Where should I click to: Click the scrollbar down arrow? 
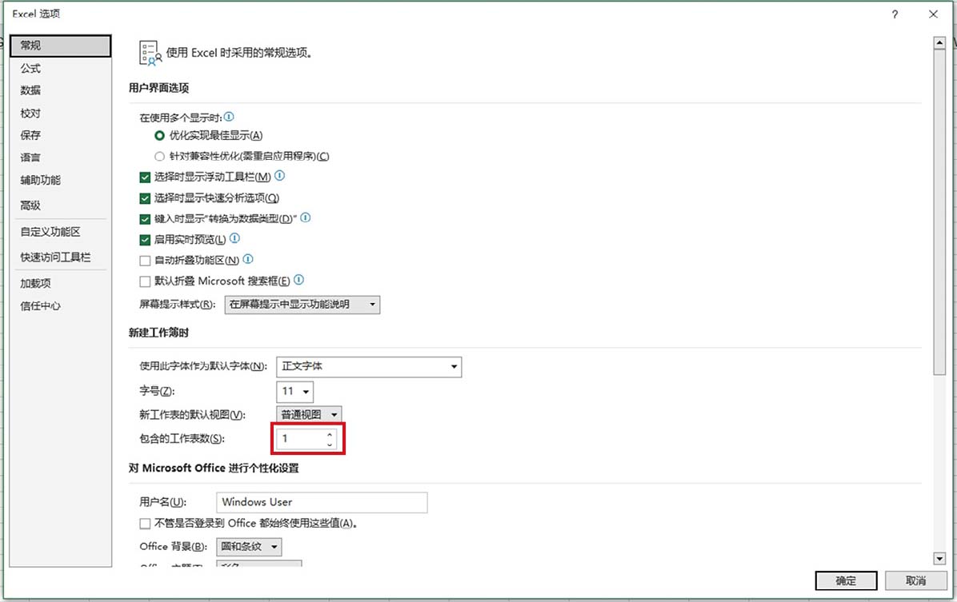[939, 558]
